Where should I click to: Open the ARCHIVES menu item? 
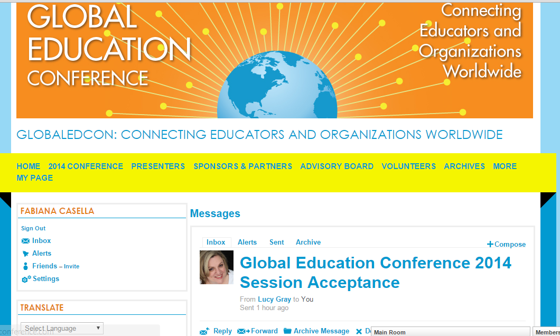point(464,166)
